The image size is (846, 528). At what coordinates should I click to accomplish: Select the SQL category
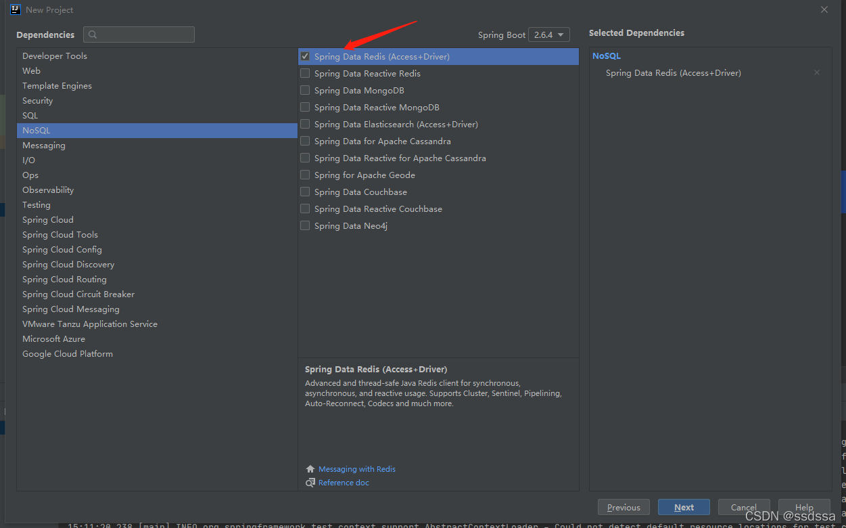pos(157,116)
